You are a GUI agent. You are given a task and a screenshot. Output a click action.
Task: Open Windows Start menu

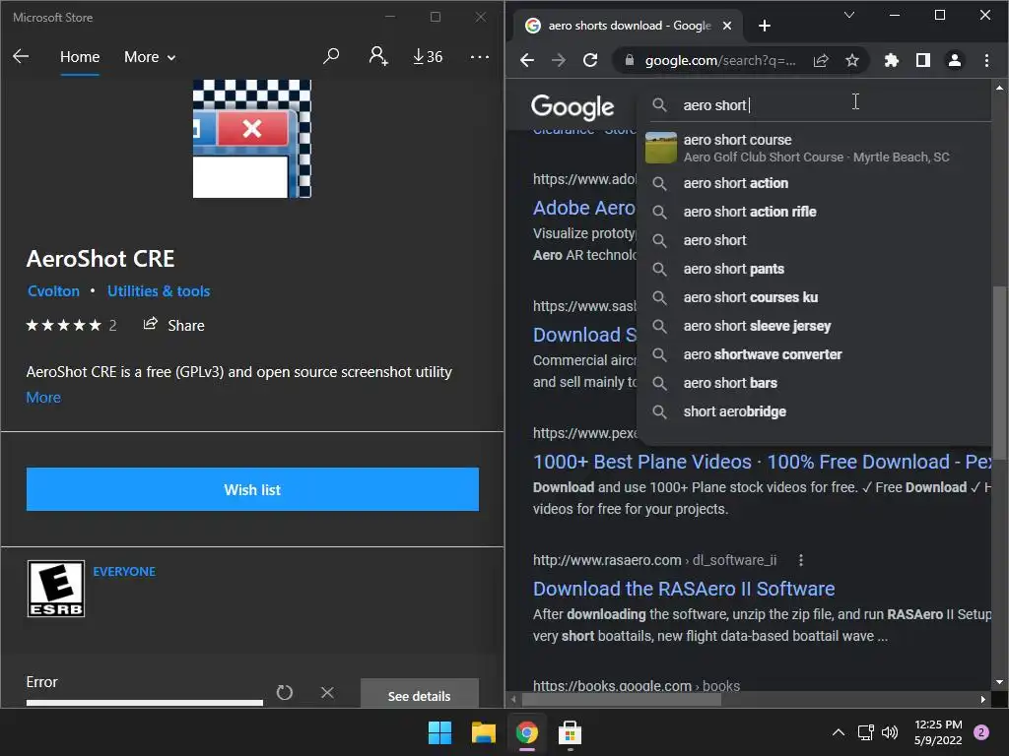click(x=440, y=732)
